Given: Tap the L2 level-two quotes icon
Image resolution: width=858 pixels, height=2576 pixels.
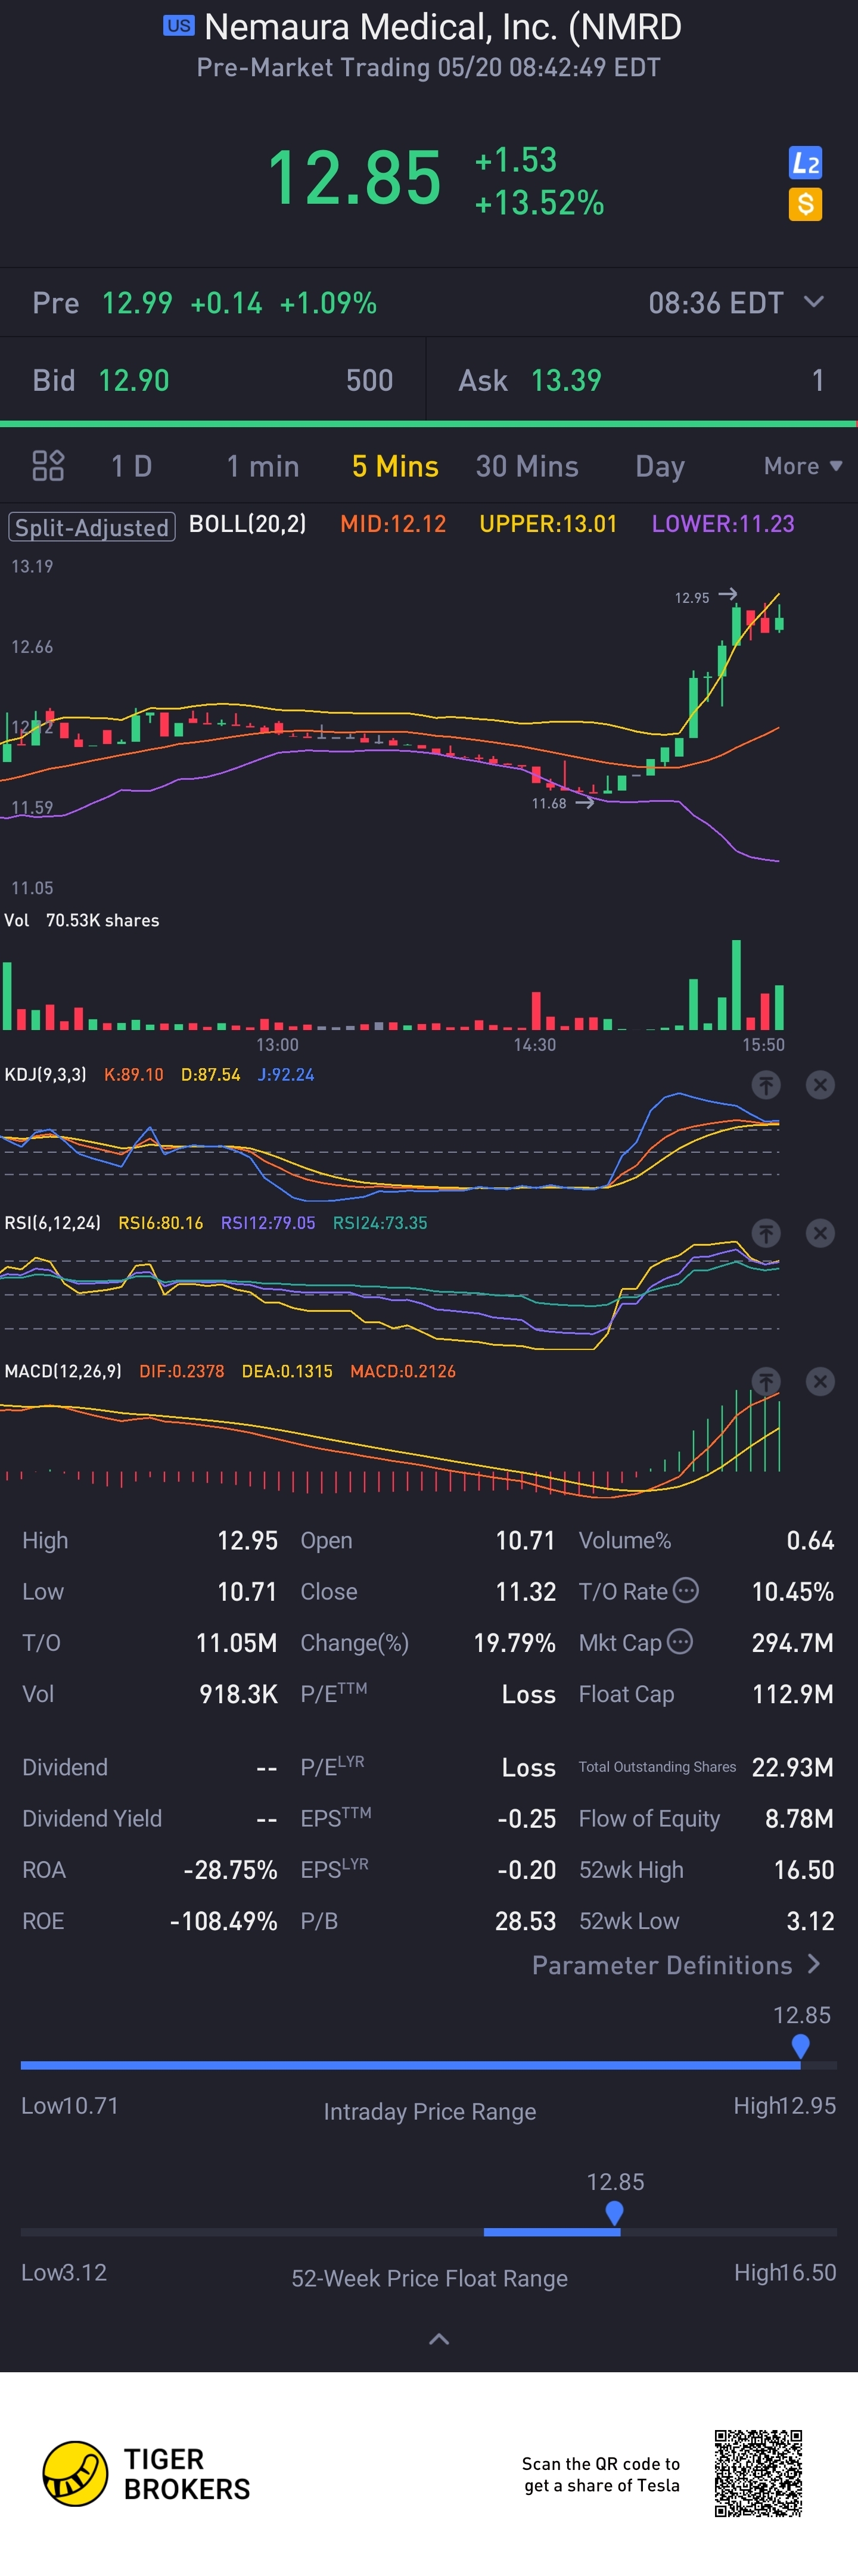Looking at the screenshot, I should 805,163.
